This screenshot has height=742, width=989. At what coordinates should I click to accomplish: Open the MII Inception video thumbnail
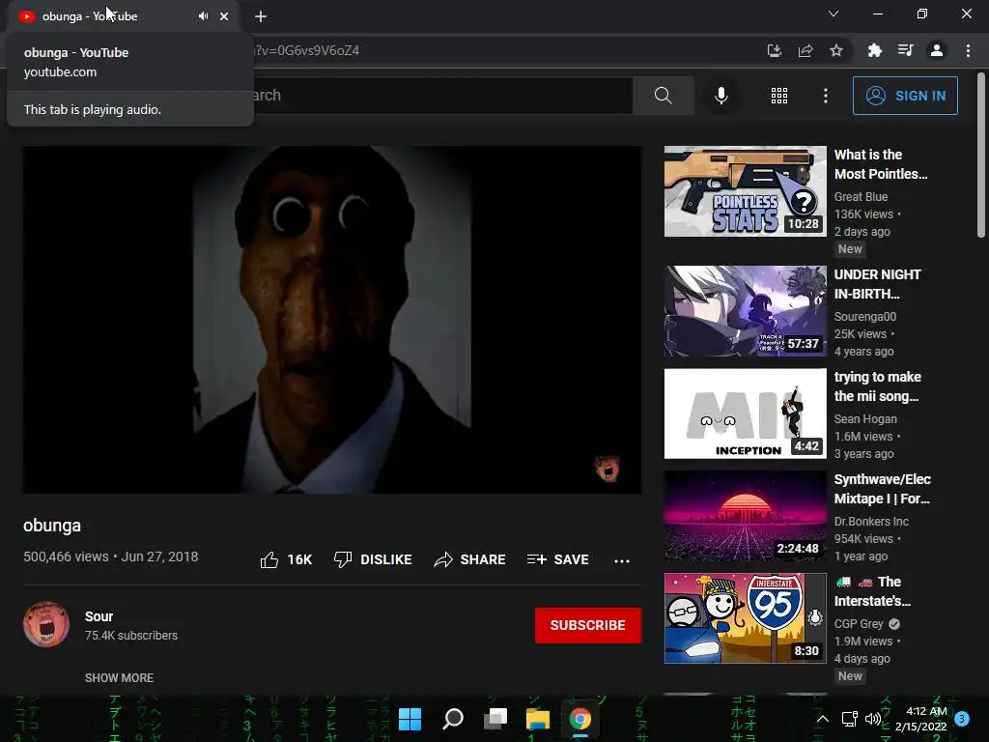tap(745, 414)
